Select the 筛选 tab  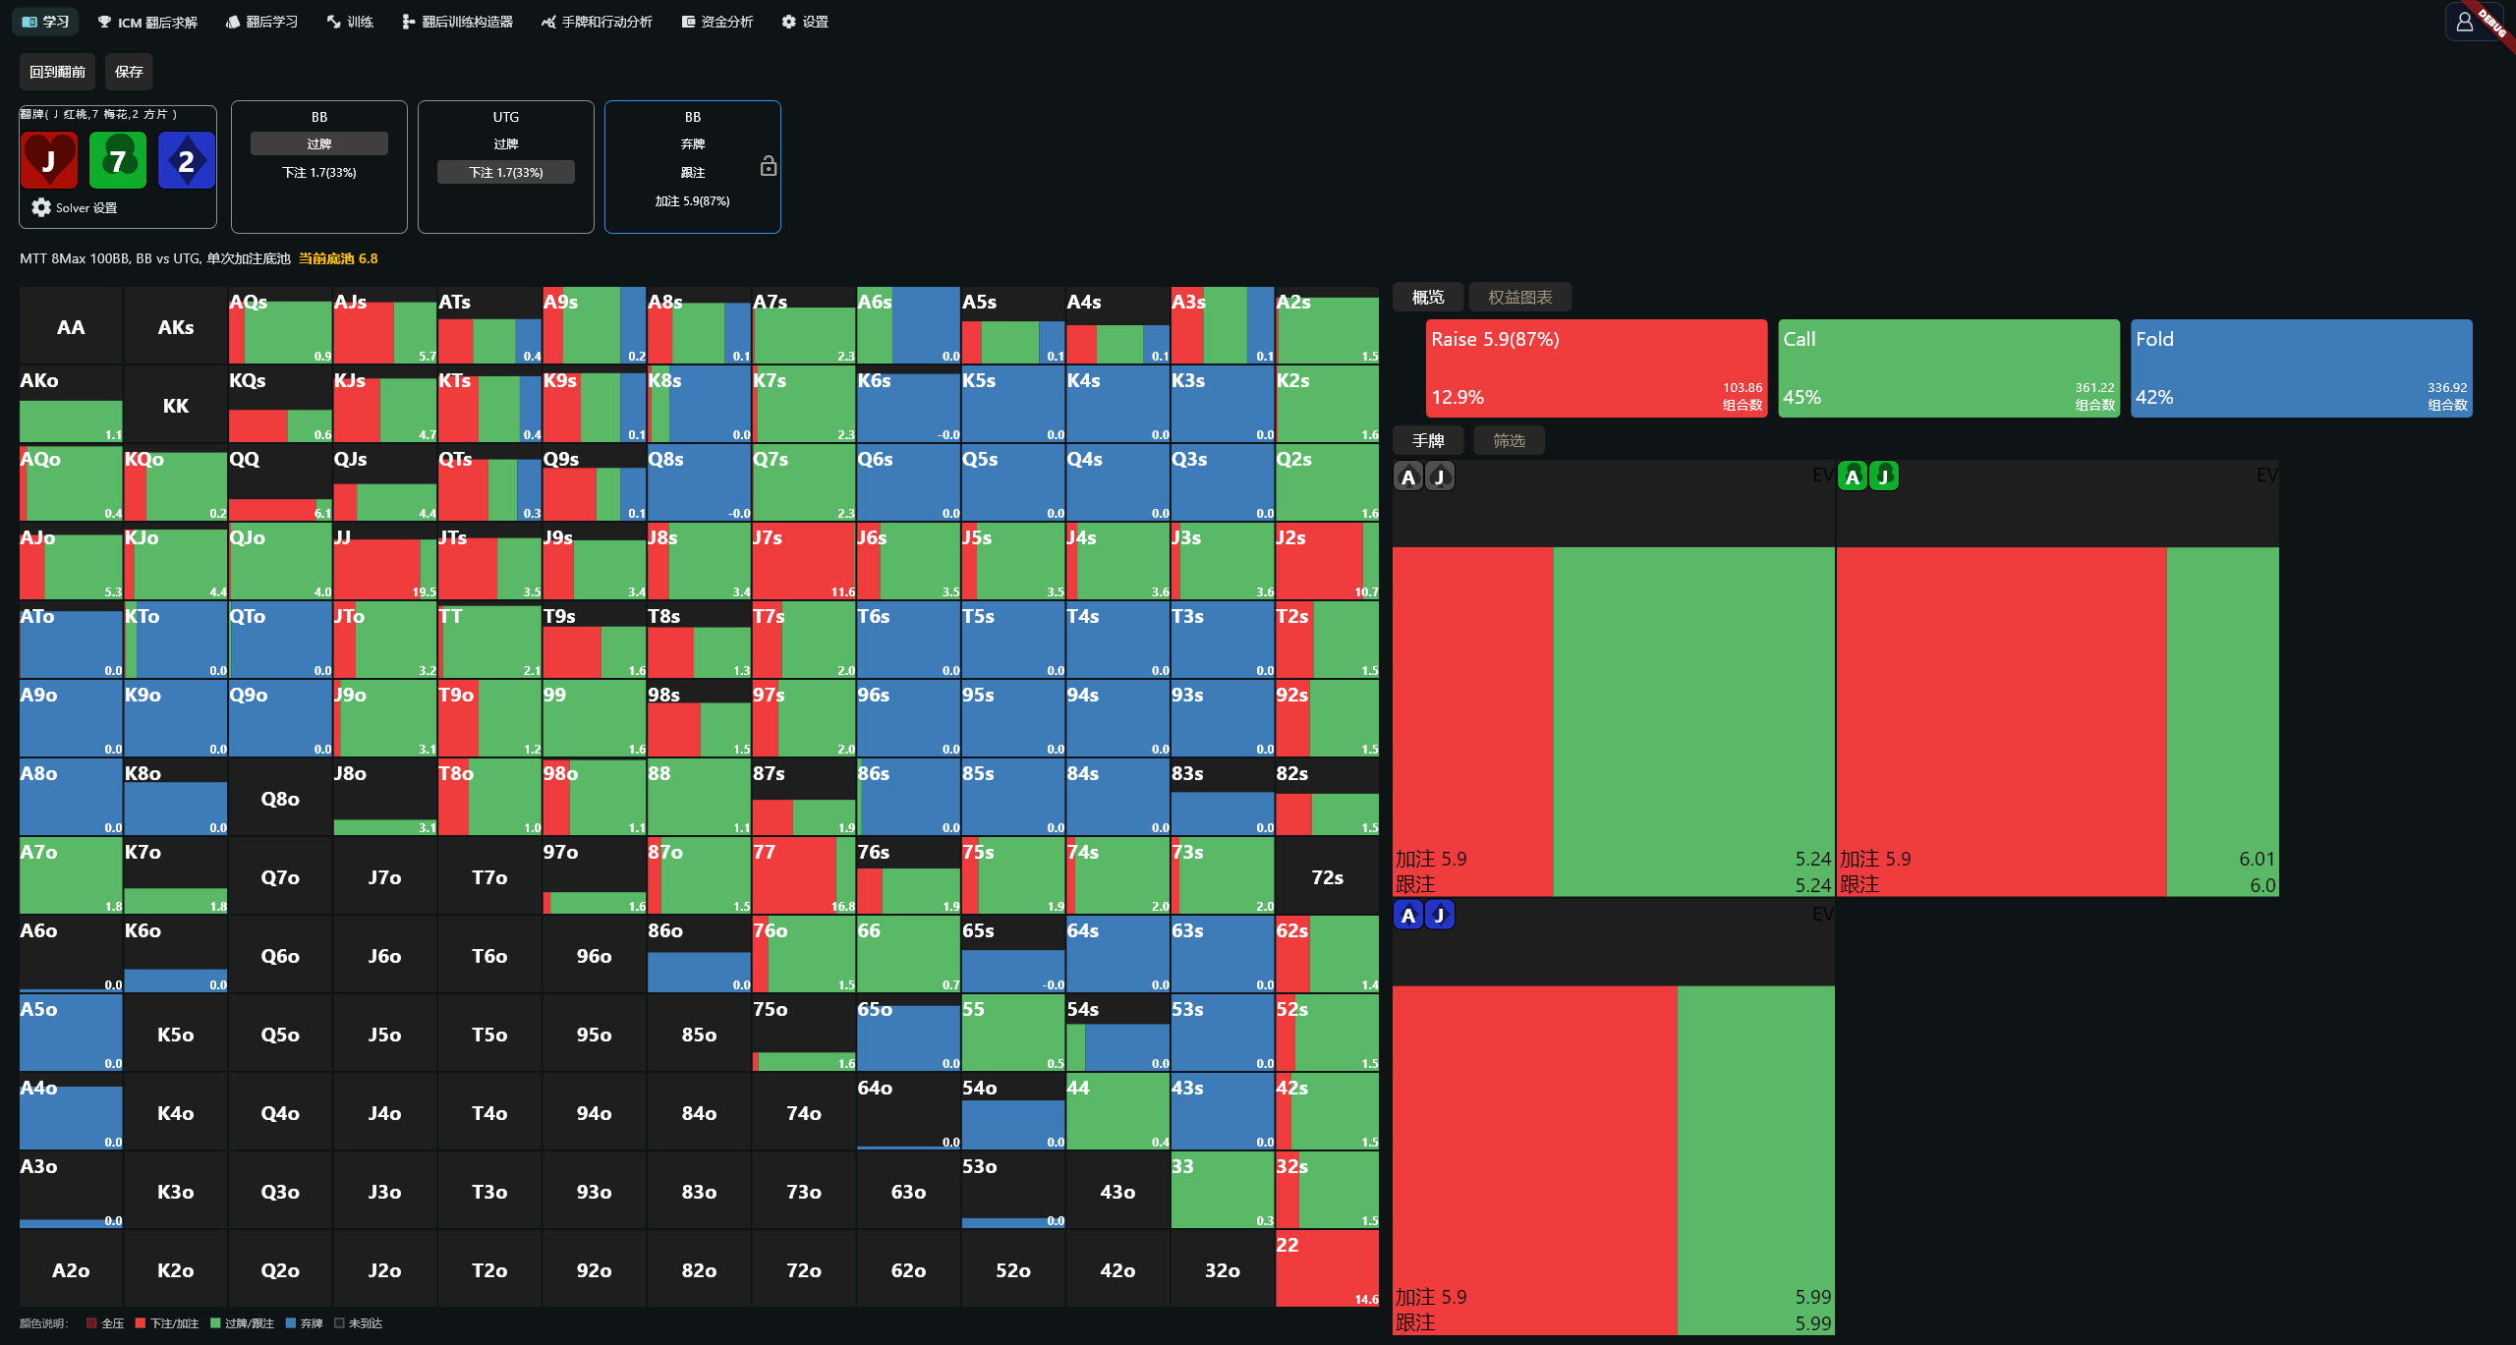(1510, 440)
